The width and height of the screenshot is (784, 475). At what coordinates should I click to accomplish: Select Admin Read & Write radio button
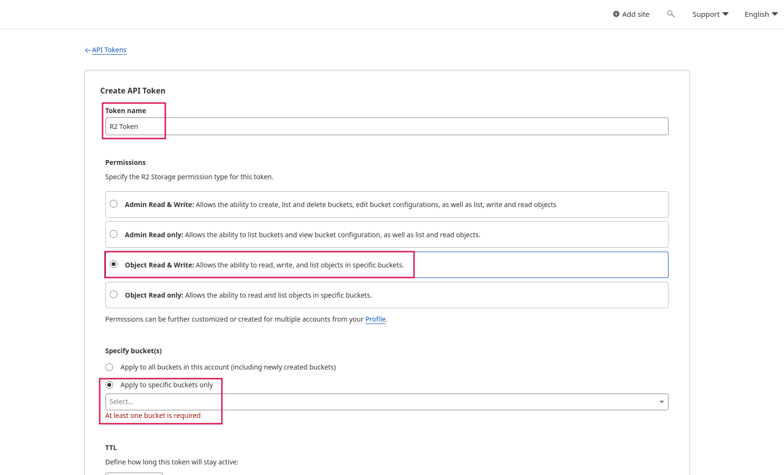114,204
